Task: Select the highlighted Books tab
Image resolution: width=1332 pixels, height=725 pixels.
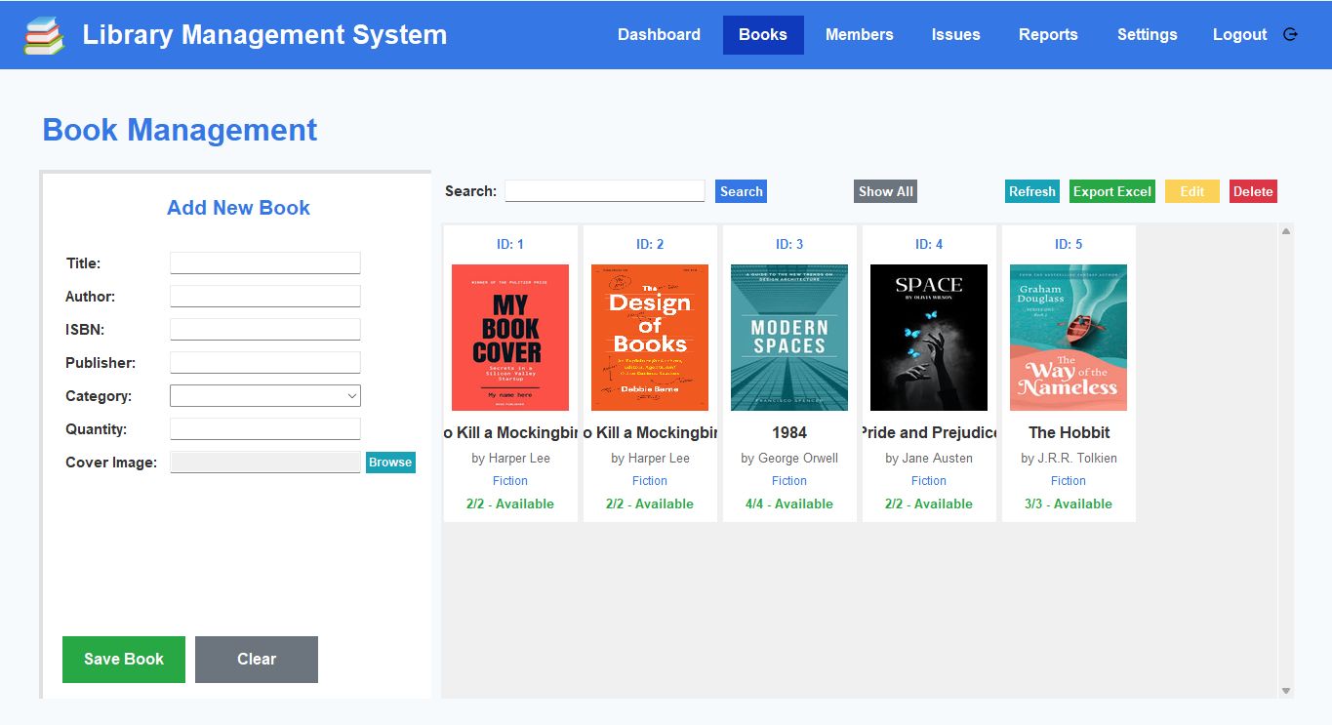Action: (763, 34)
